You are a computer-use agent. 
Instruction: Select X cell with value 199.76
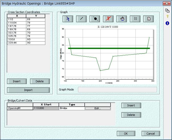(x=17, y=29)
